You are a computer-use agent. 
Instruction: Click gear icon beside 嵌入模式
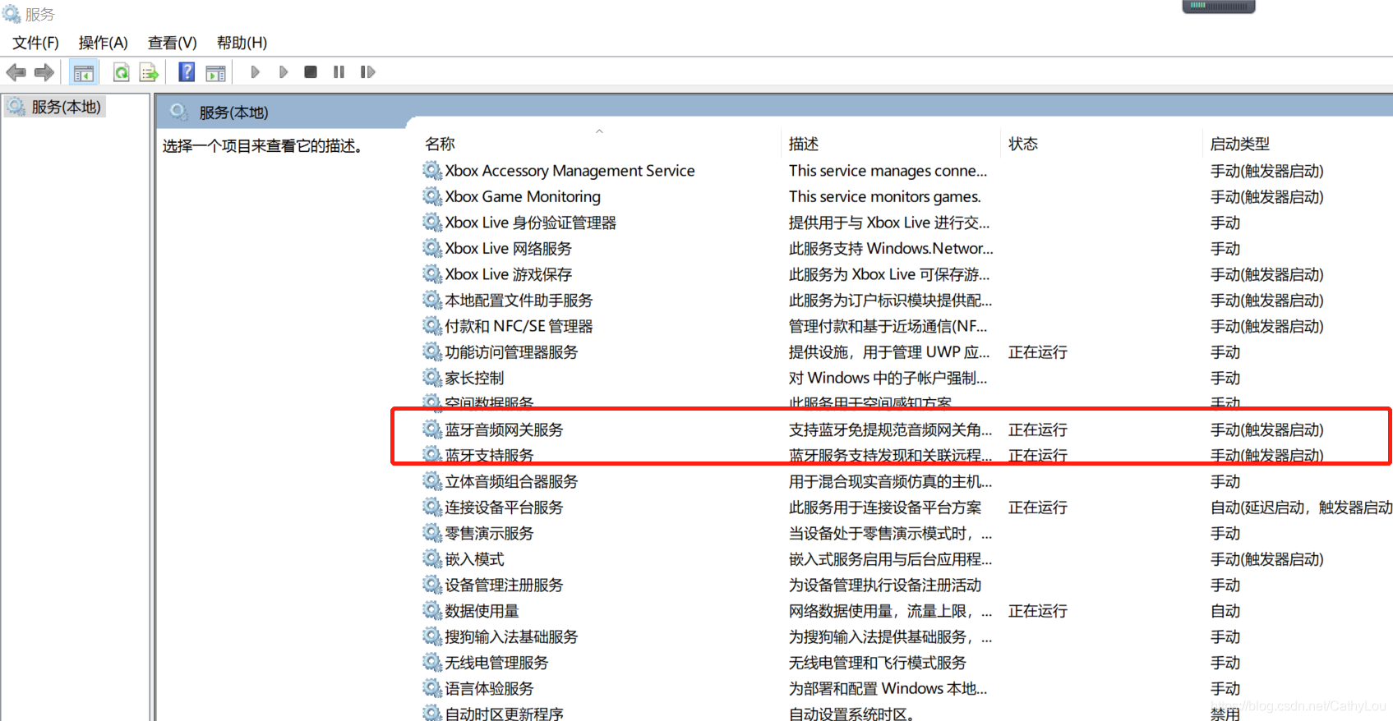[x=432, y=558]
